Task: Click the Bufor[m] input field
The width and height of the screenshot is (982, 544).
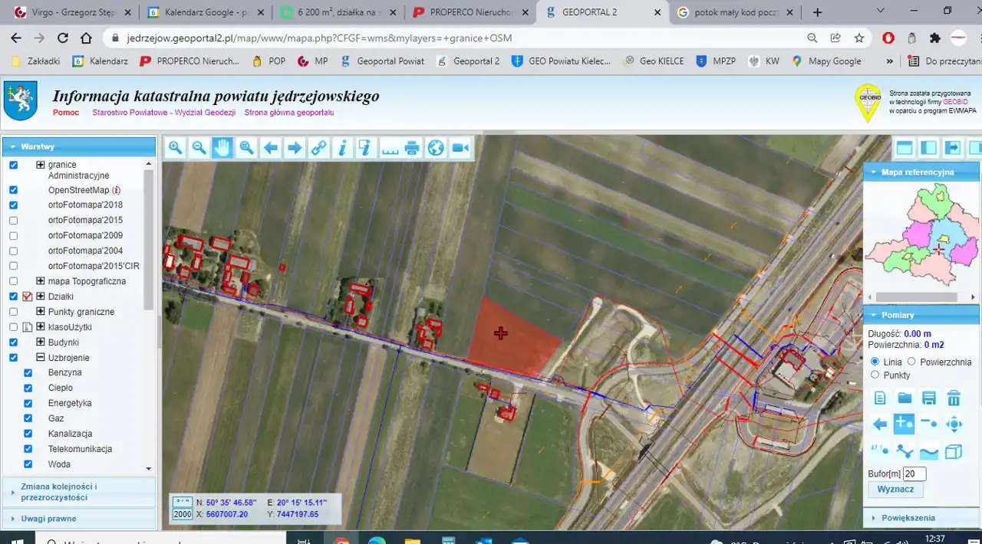Action: click(x=914, y=474)
